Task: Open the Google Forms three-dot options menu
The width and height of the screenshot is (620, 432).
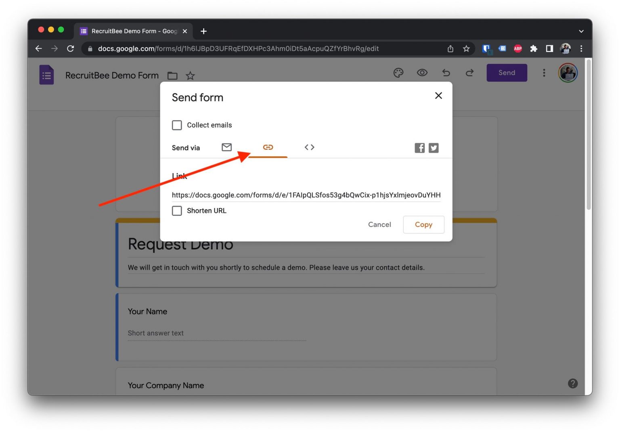Action: coord(544,73)
